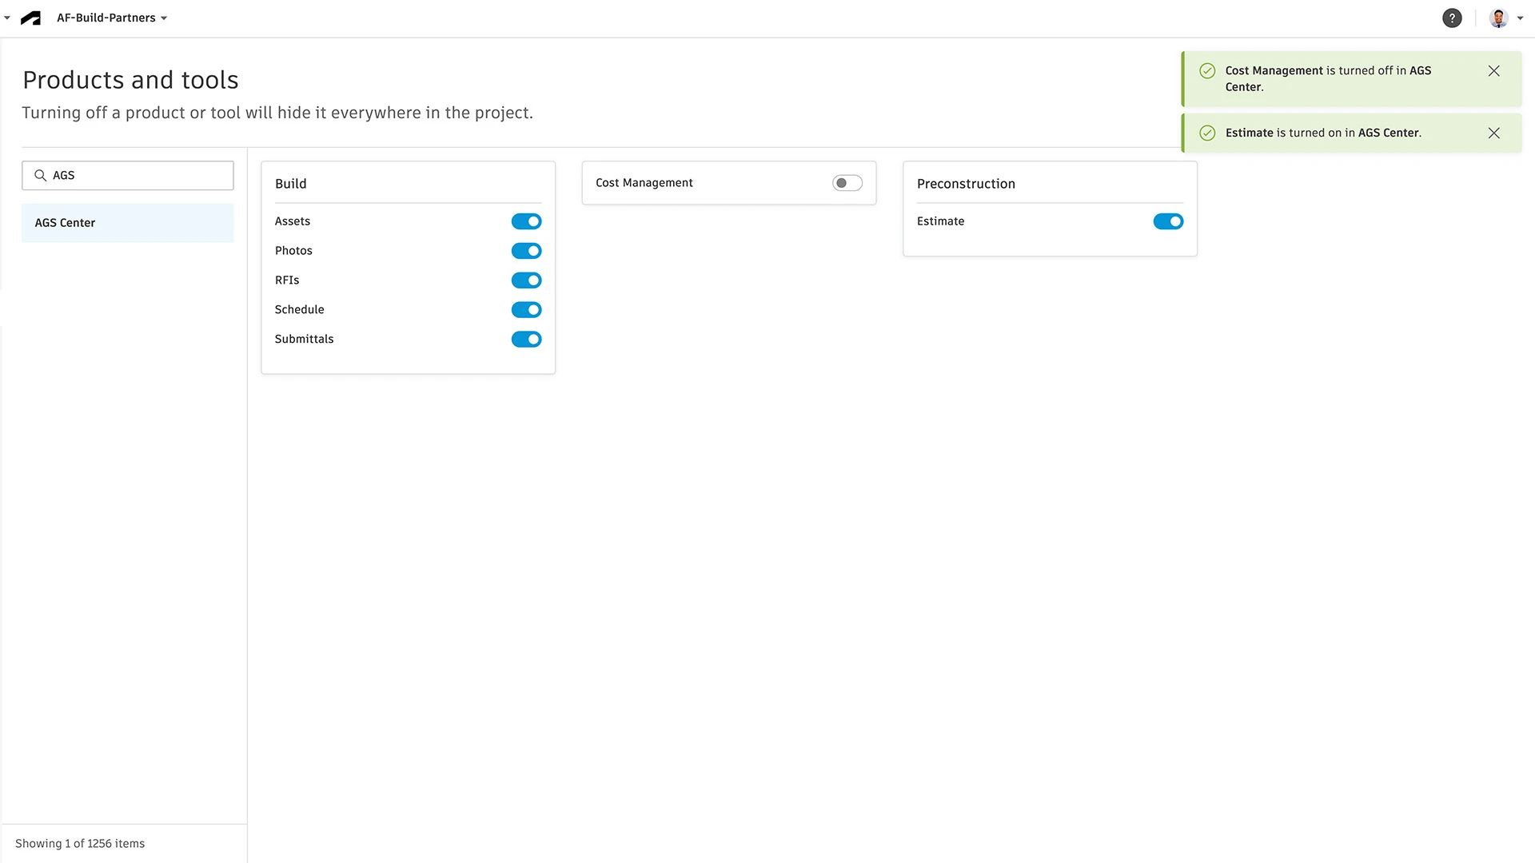Click the search magnifier icon
1535x863 pixels.
40,175
